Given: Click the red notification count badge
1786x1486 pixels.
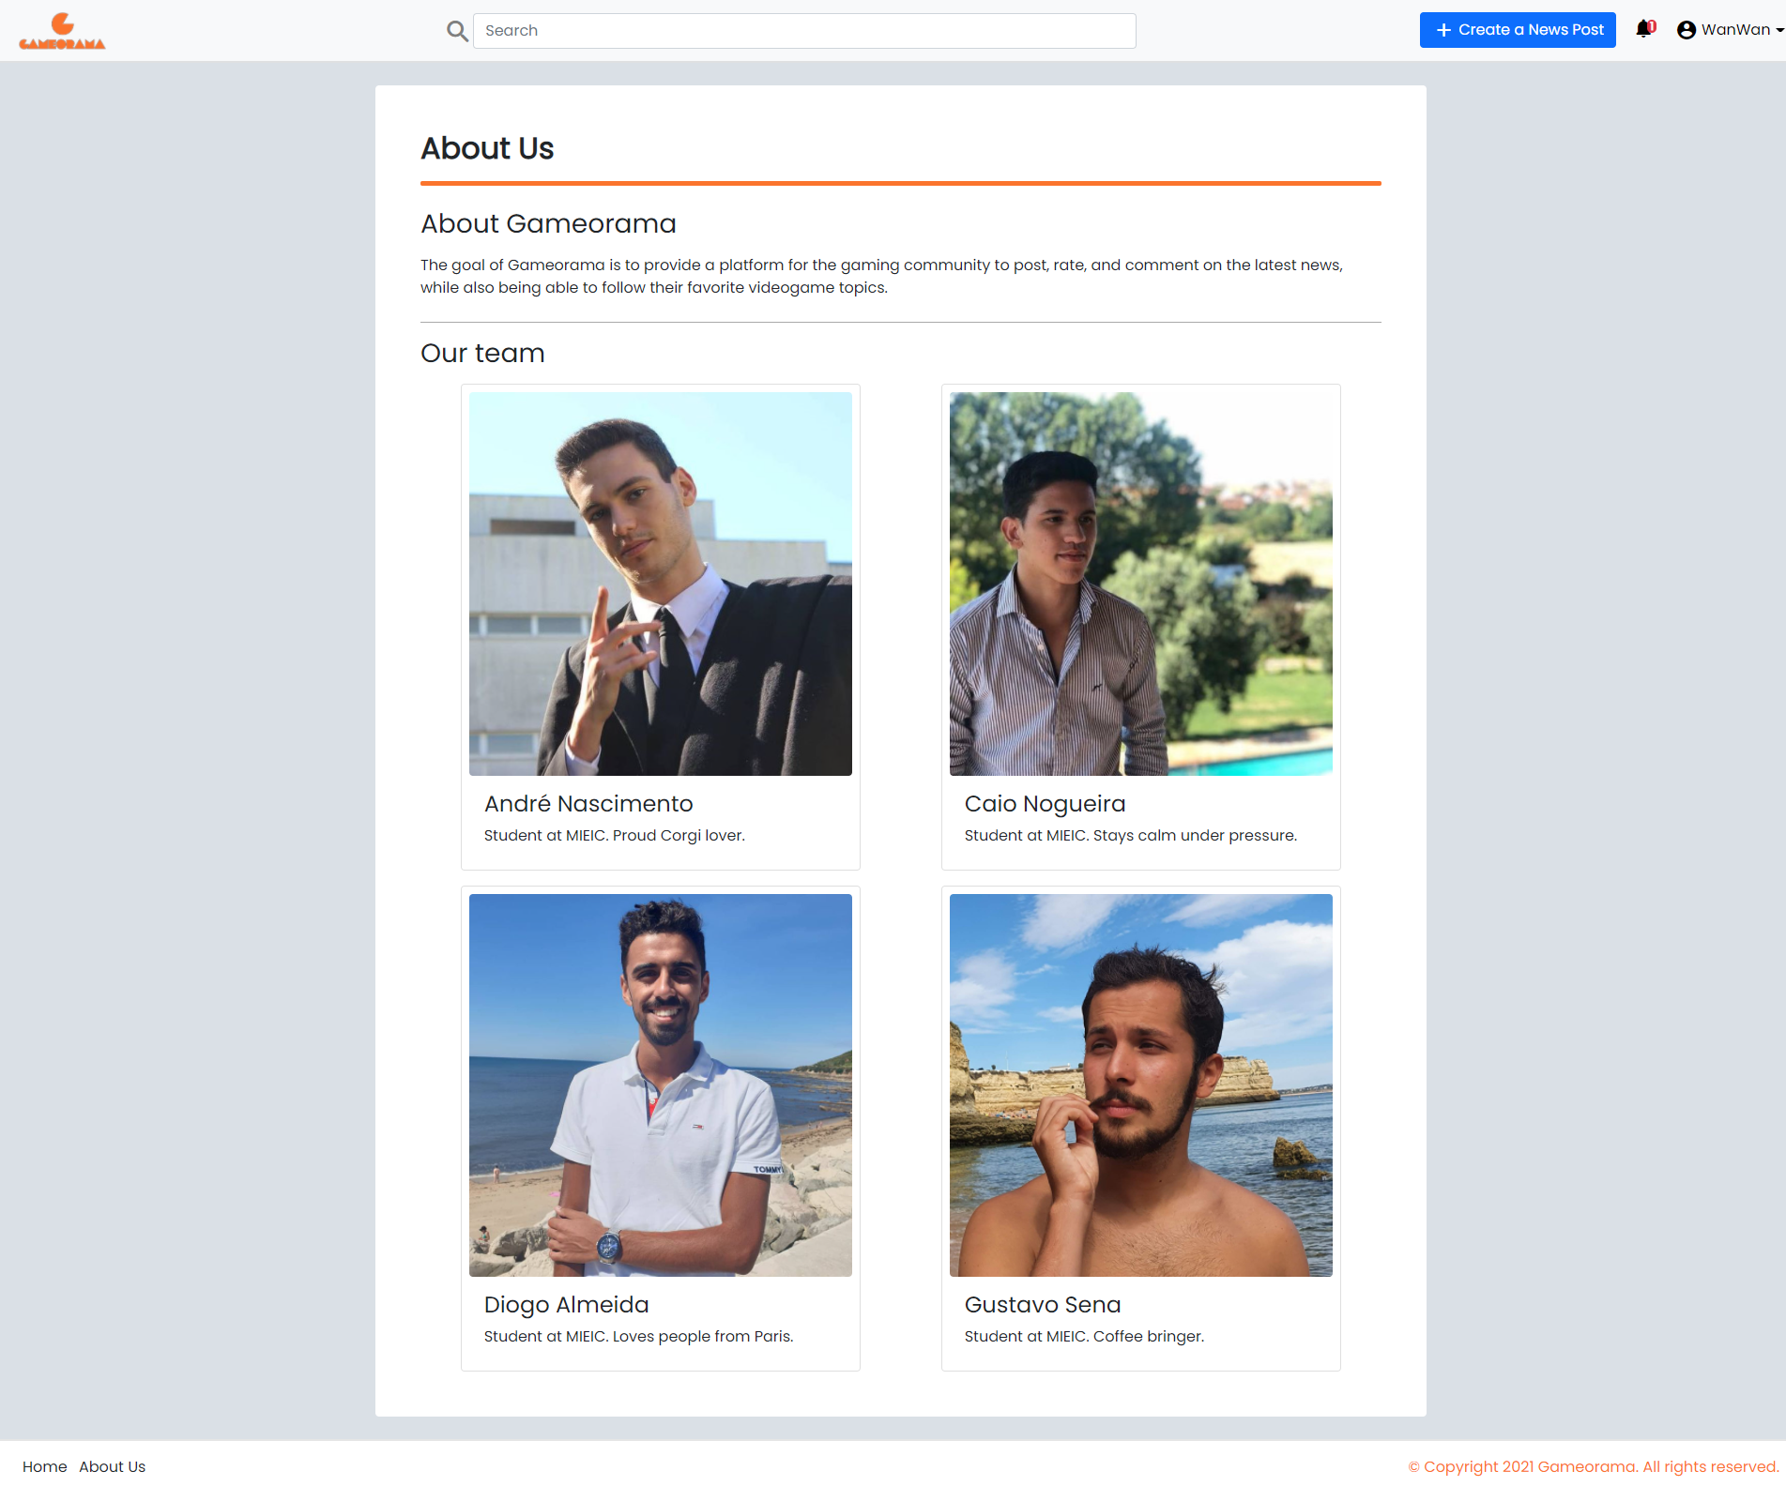Looking at the screenshot, I should pyautogui.click(x=1652, y=26).
